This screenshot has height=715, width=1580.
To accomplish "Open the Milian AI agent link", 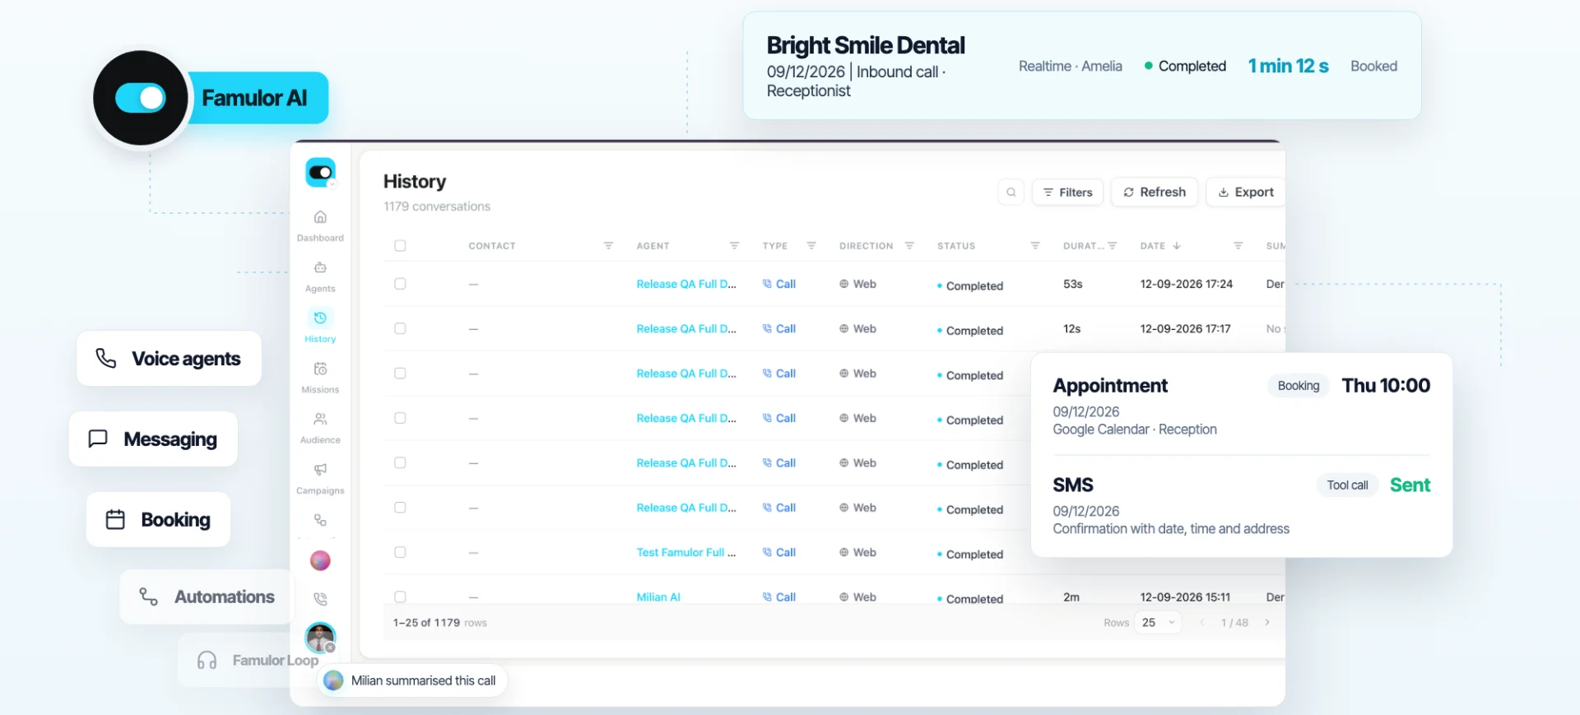I will click(658, 597).
